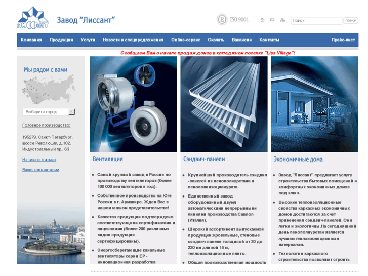Click the bullet Собственное производство на Юге
The image size is (368, 276).
click(134, 202)
